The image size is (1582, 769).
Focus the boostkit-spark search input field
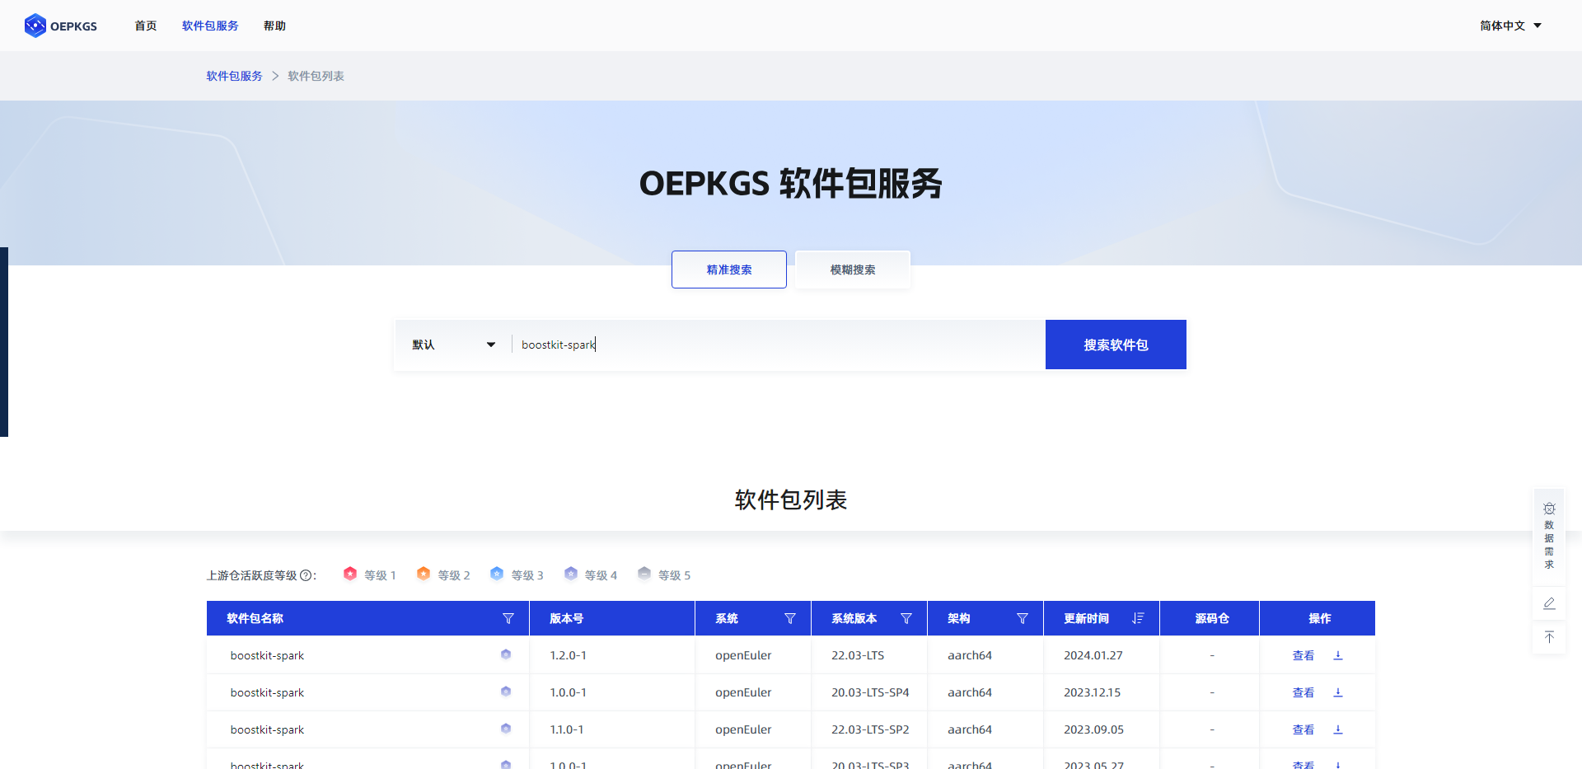(x=779, y=345)
